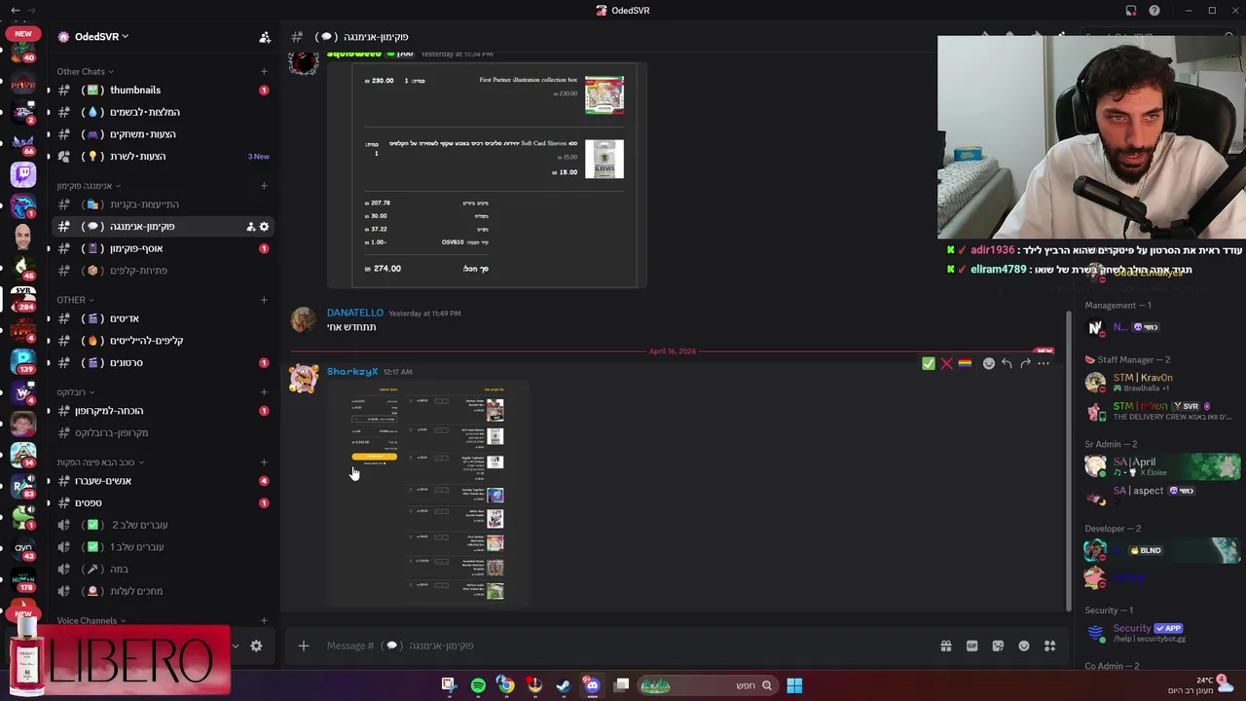The image size is (1246, 701).
Task: Create channel in OTHER category with plus
Action: (x=264, y=300)
